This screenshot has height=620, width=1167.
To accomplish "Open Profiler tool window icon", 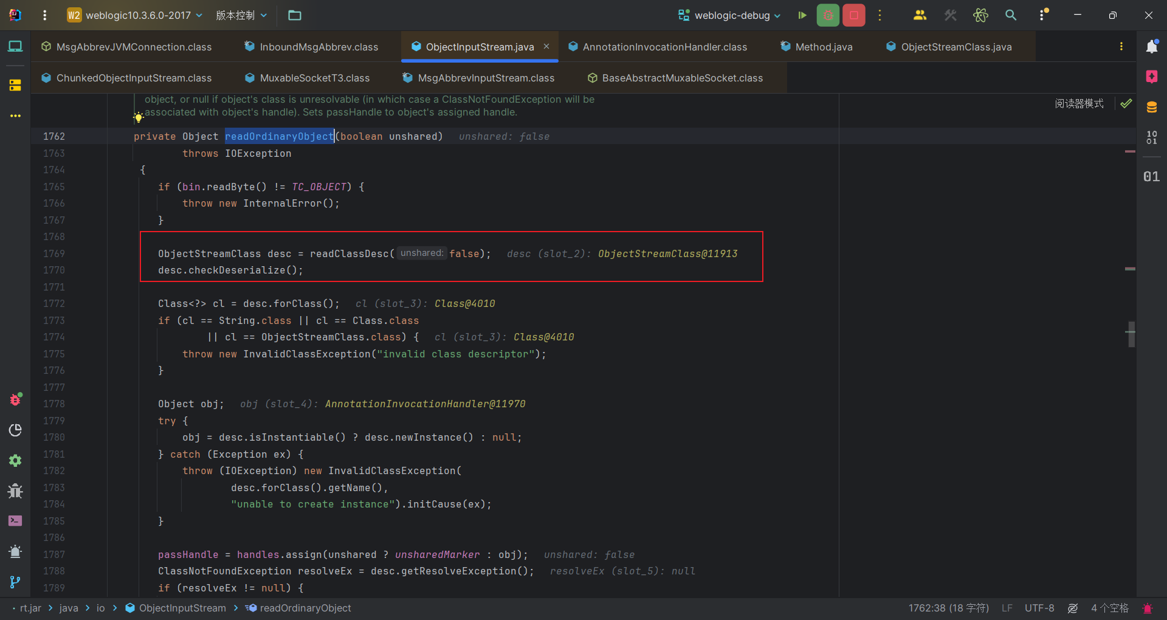I will pyautogui.click(x=15, y=430).
